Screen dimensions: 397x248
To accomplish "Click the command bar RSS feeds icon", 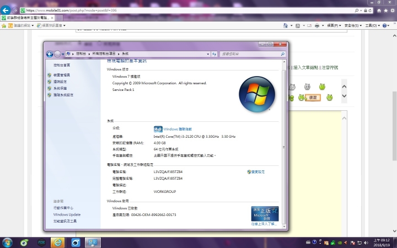I will tap(298, 25).
